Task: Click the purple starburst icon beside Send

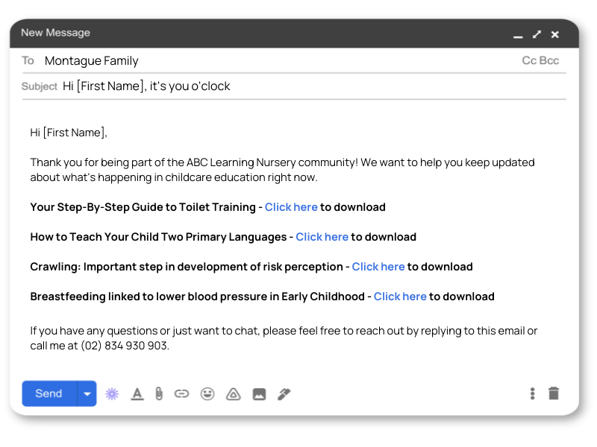Action: [112, 394]
